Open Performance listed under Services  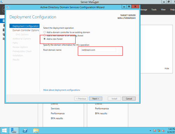pyautogui.click(x=58, y=113)
